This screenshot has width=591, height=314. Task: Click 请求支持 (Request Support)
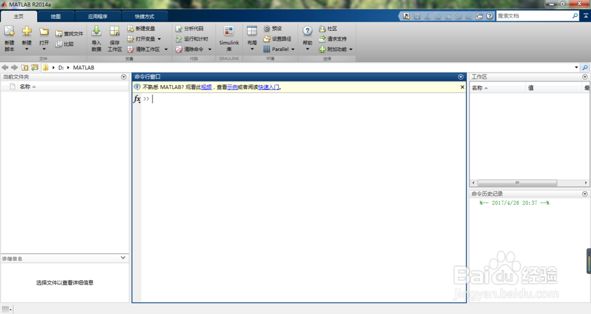[332, 39]
